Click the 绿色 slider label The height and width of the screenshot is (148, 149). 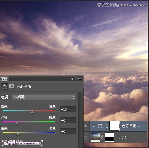(x=53, y=117)
